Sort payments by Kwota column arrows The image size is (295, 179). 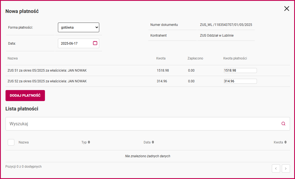point(285,142)
